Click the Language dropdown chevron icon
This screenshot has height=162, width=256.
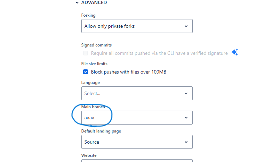(x=186, y=93)
